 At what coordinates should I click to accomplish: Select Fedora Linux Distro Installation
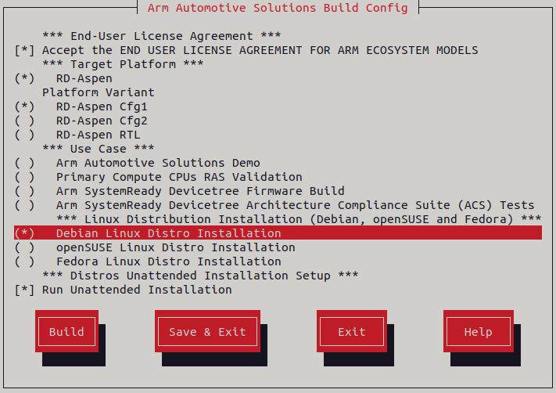pos(24,261)
